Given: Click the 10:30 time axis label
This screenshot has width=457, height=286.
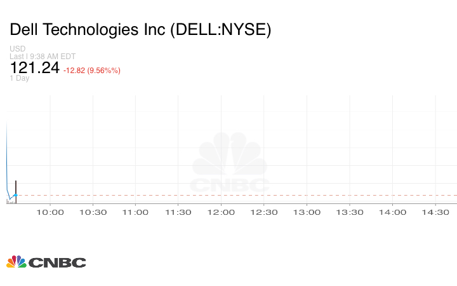Looking at the screenshot, I should [x=93, y=212].
